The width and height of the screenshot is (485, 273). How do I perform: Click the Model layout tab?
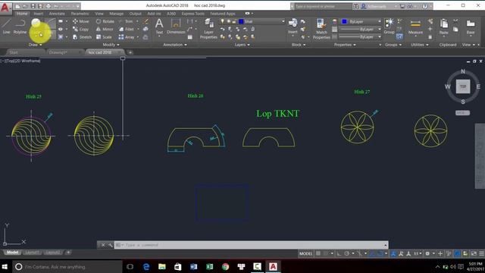(12, 253)
